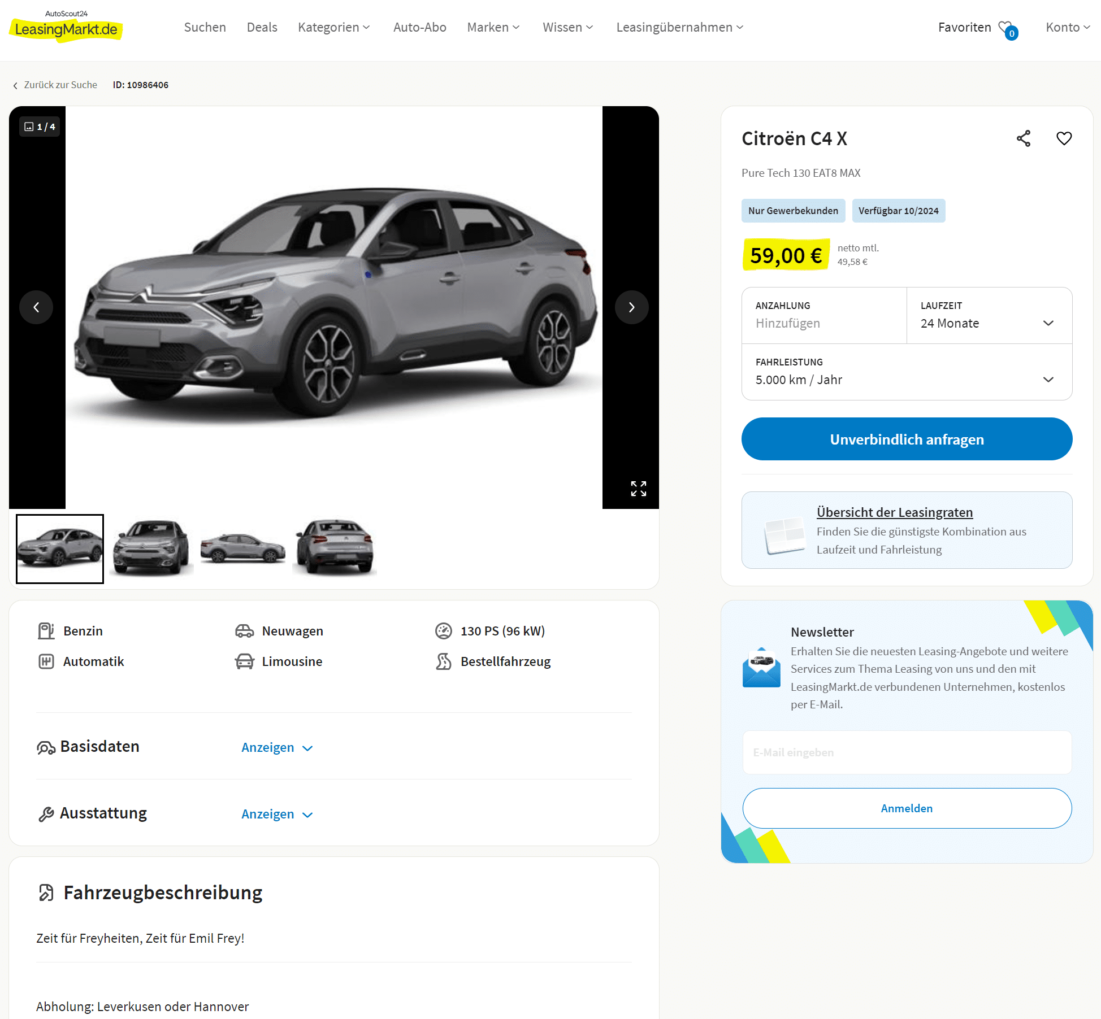Show next gallery image arrow

pyautogui.click(x=632, y=307)
